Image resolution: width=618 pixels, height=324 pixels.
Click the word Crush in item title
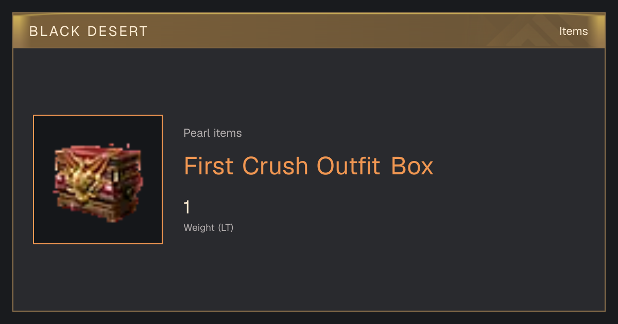(275, 166)
